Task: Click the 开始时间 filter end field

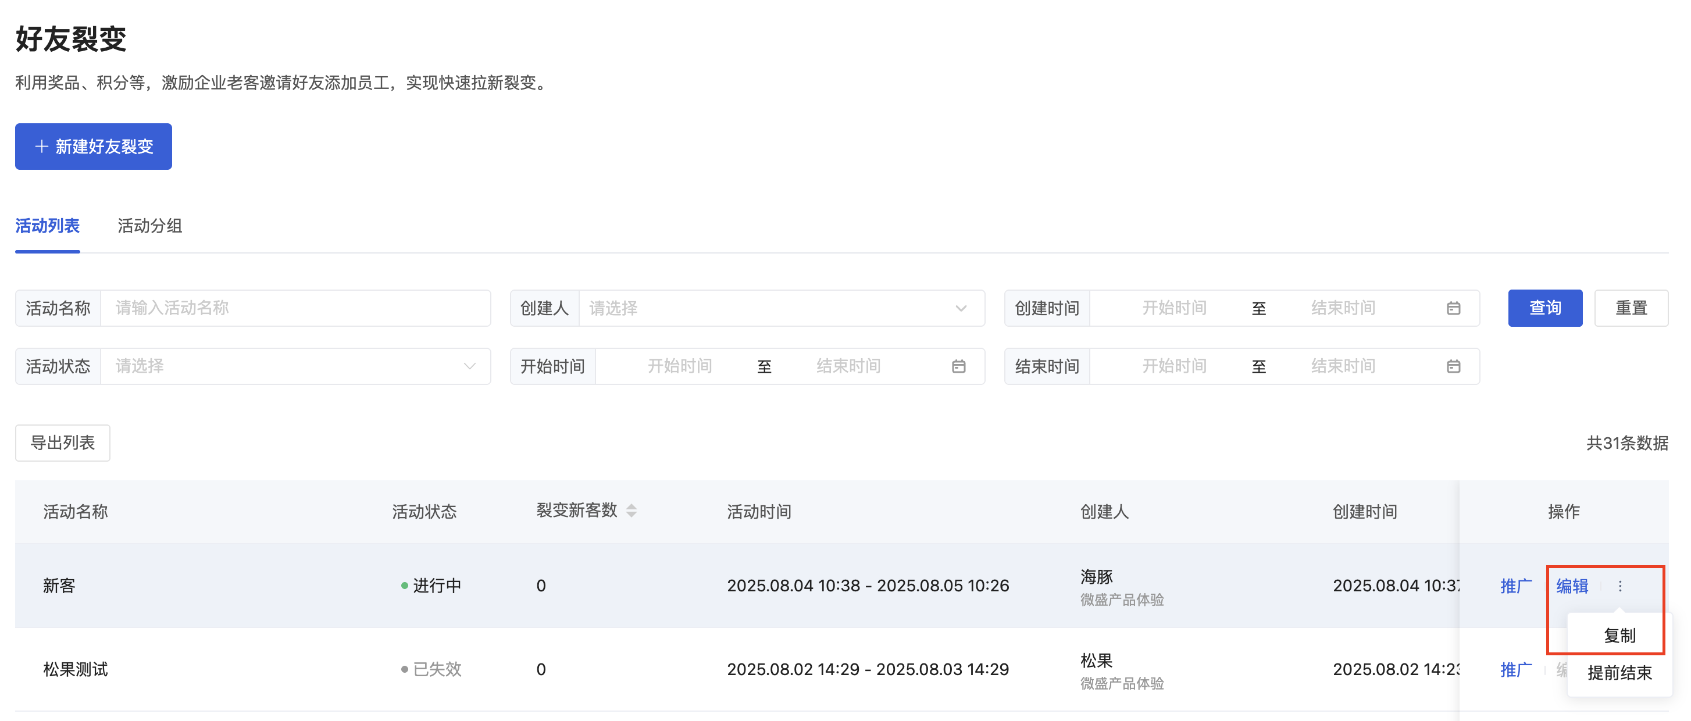Action: (848, 366)
